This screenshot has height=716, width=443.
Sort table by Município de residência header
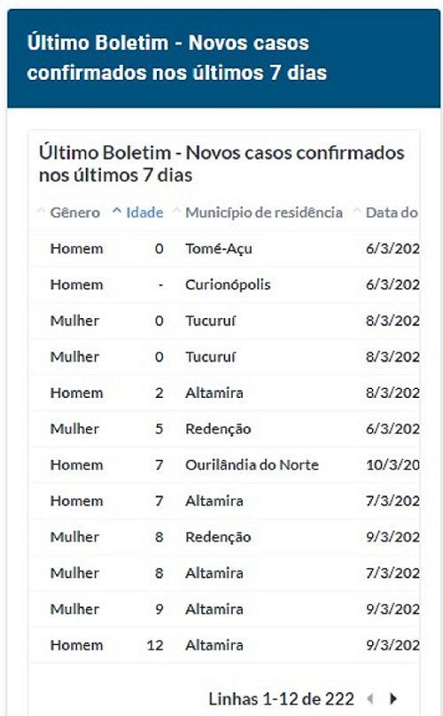click(263, 213)
